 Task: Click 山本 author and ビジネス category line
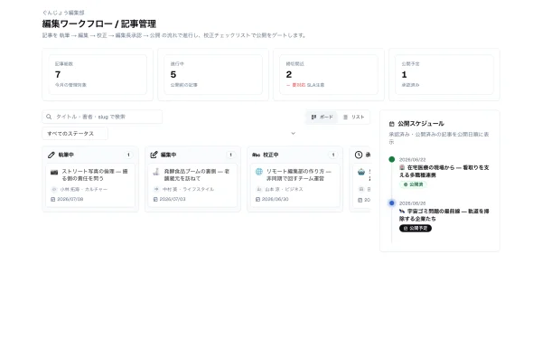click(x=284, y=189)
